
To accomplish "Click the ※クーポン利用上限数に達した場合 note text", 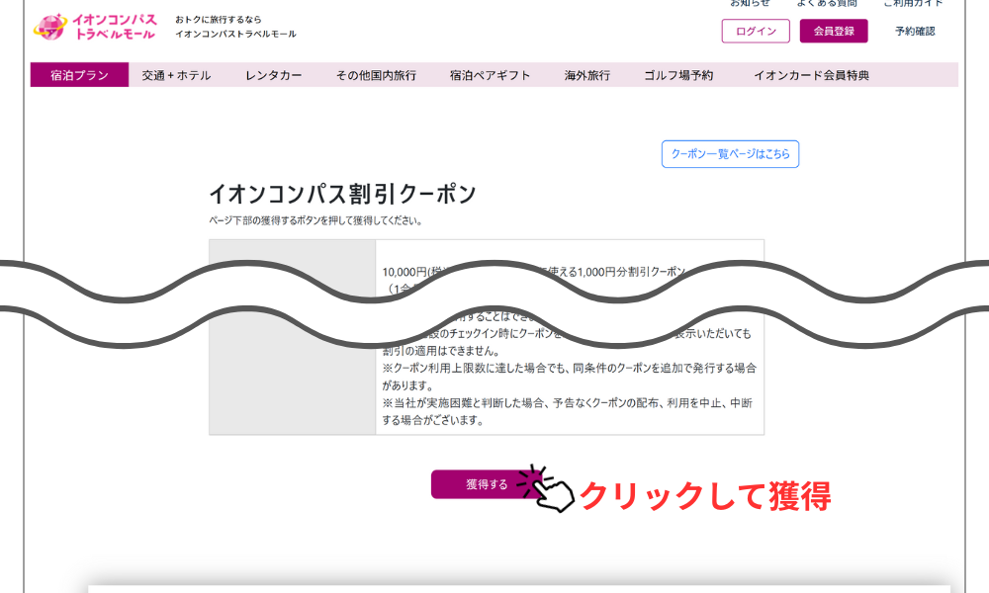I will (x=569, y=377).
